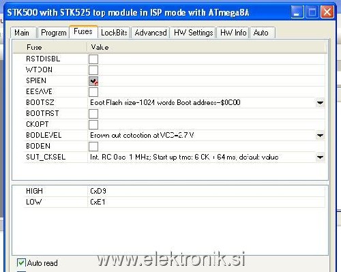Check the EESAVE fuse box

point(93,92)
